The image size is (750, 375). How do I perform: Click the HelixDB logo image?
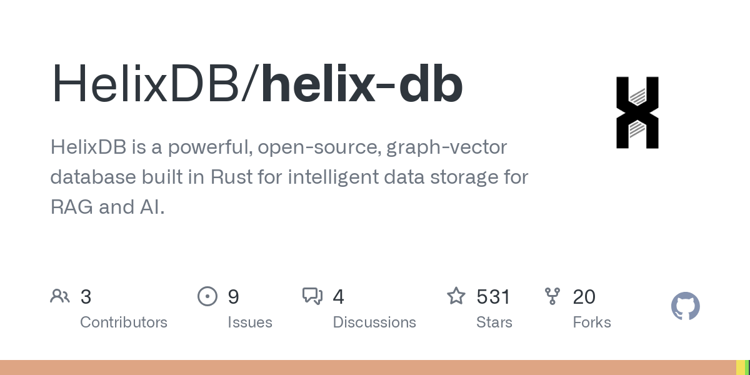637,112
